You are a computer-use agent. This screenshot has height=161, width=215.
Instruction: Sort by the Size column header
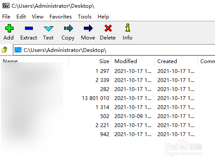click(x=90, y=61)
